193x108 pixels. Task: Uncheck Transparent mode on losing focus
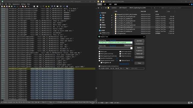[x=100, y=66]
